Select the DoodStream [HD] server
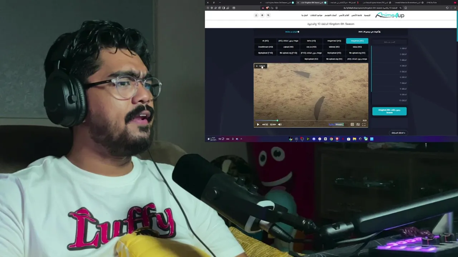Viewport: 458px width, 257px height. [x=265, y=47]
